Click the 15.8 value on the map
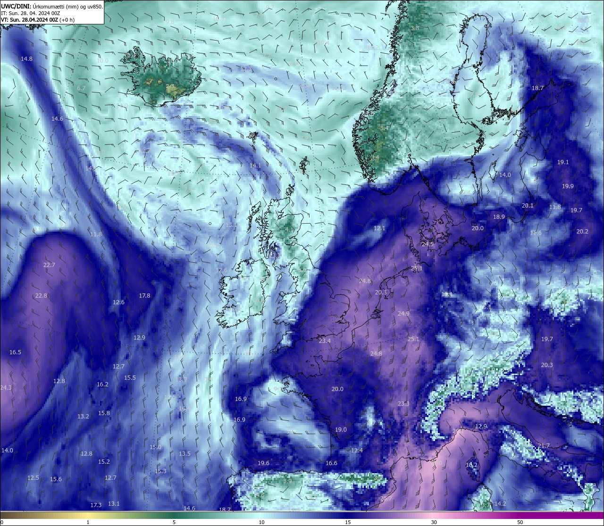The height and width of the screenshot is (526, 604). point(104,413)
